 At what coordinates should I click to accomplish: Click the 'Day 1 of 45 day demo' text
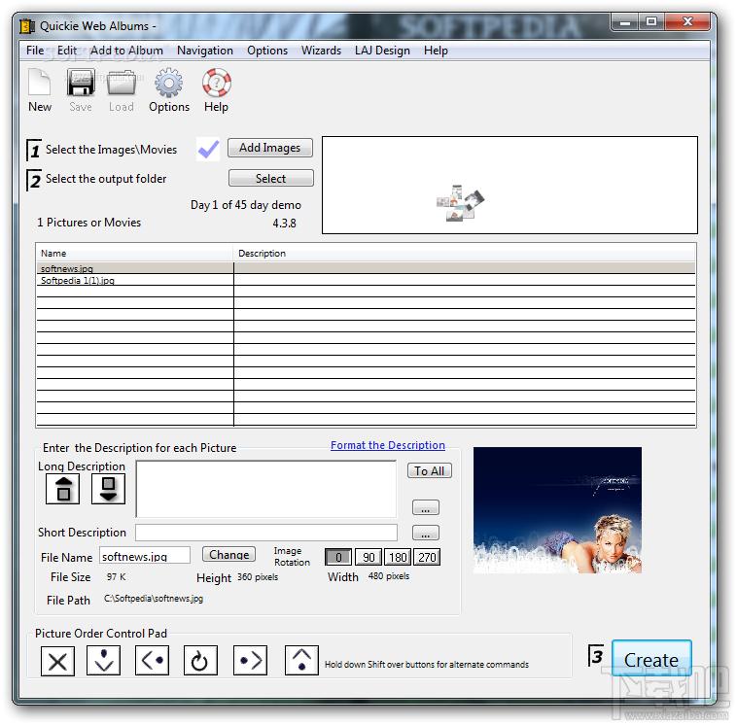coord(246,205)
